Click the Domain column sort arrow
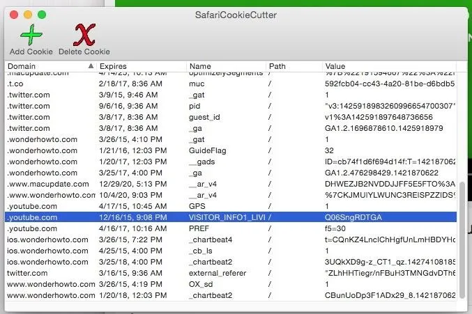The image size is (472, 314). pyautogui.click(x=91, y=66)
